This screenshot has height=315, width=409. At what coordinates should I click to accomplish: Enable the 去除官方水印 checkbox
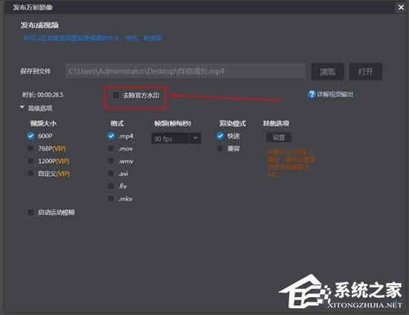(115, 95)
